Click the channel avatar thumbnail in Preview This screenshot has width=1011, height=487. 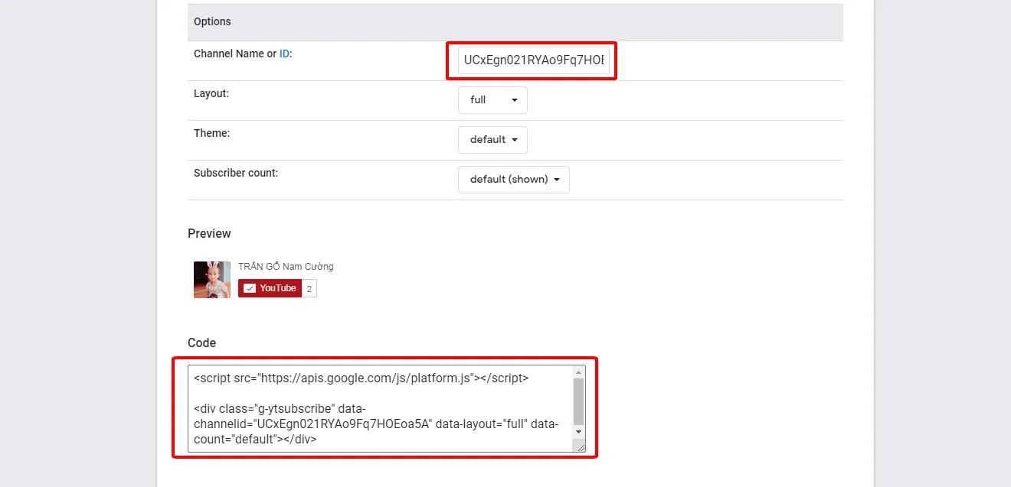pyautogui.click(x=212, y=279)
